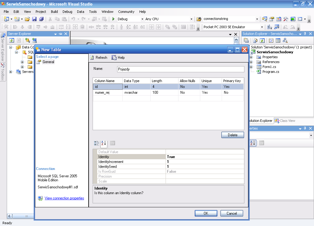Click Property Pages icon in dialog grid

(x=113, y=143)
